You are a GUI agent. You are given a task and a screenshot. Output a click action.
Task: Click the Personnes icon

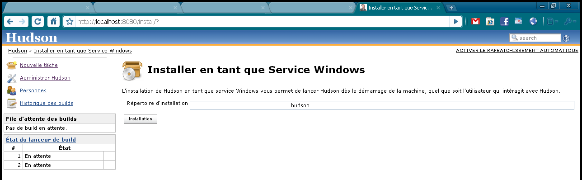tap(12, 90)
